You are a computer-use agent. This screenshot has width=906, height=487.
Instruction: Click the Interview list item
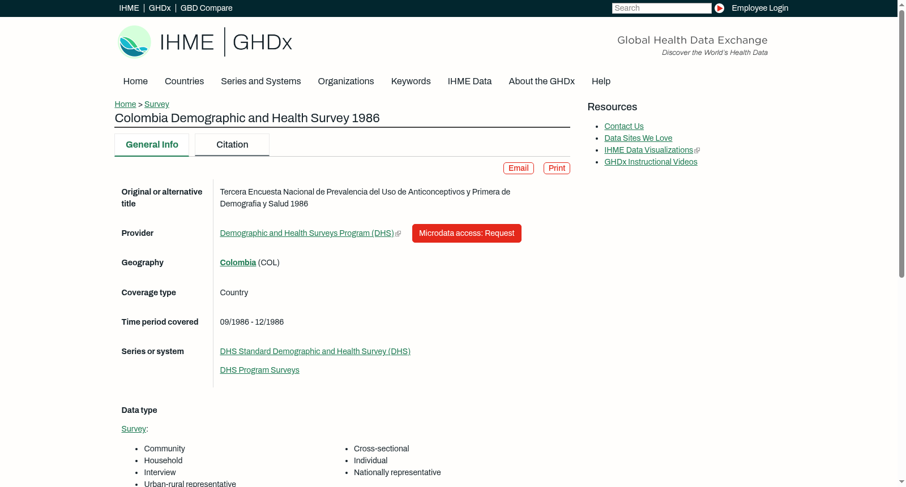(x=160, y=472)
